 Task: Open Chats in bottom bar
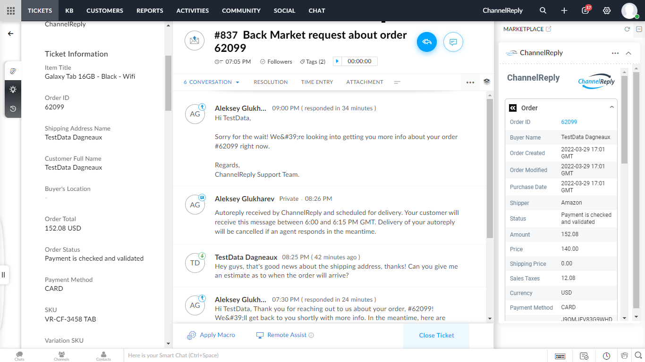point(19,356)
